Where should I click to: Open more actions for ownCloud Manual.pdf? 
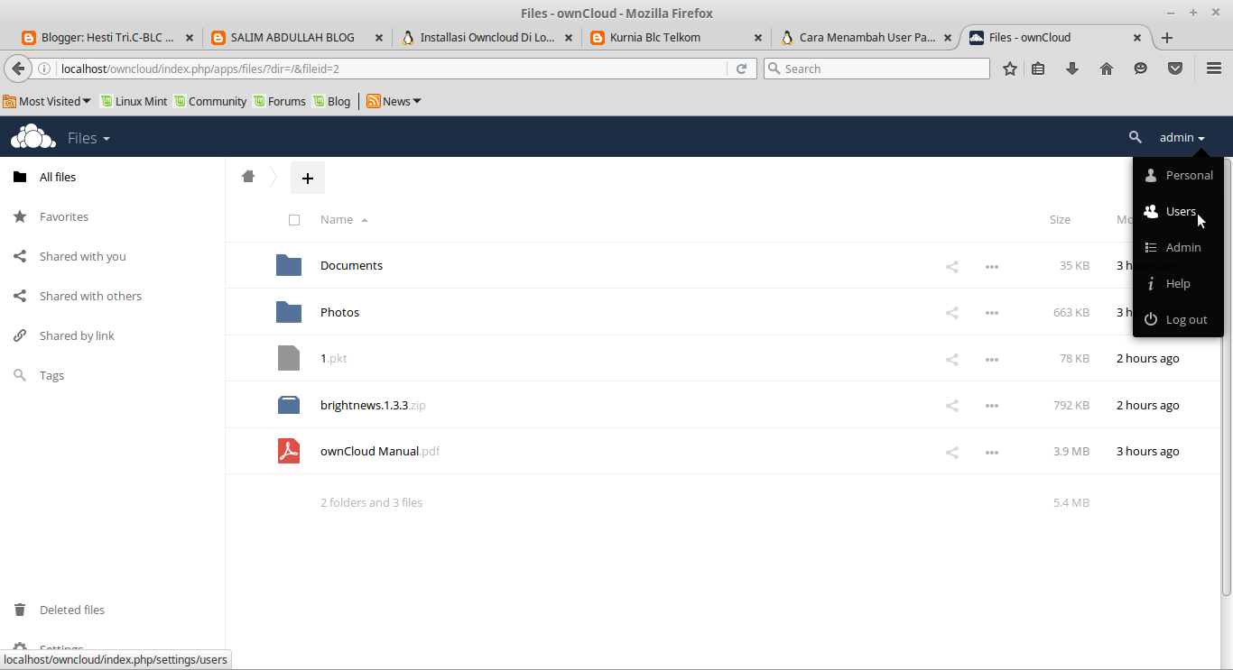click(992, 452)
